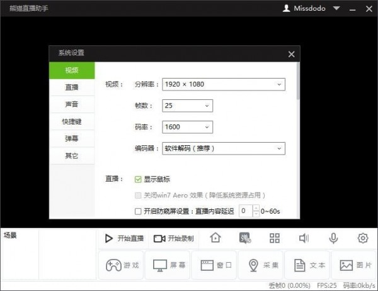Click the 开始录制 button
This screenshot has height=291, width=378.
tap(173, 238)
